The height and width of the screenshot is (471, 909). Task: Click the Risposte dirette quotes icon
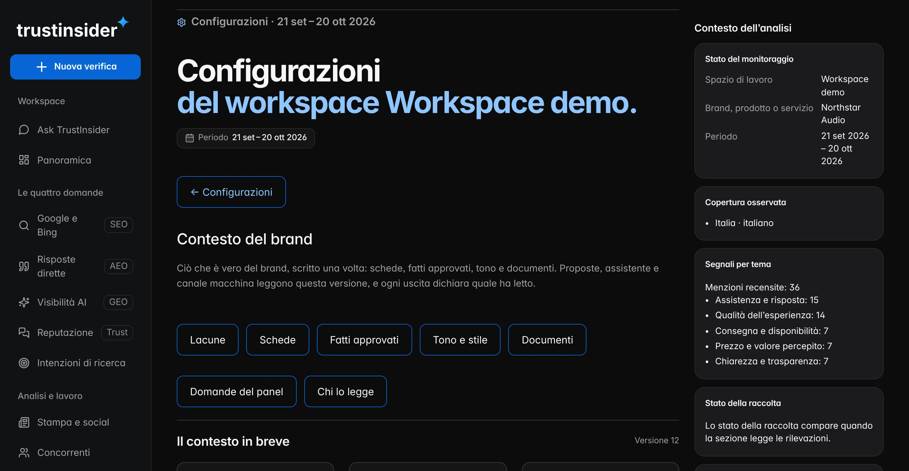pyautogui.click(x=24, y=266)
